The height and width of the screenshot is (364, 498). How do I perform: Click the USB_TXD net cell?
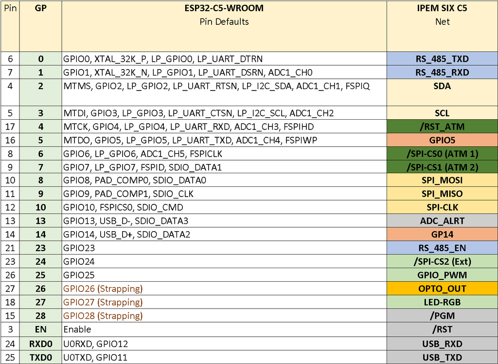442,357
